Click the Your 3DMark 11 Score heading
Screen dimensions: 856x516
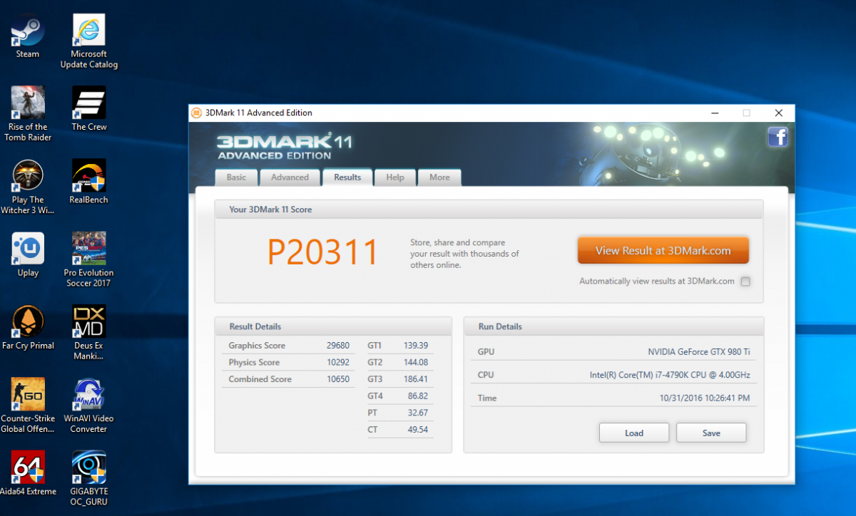click(x=270, y=210)
